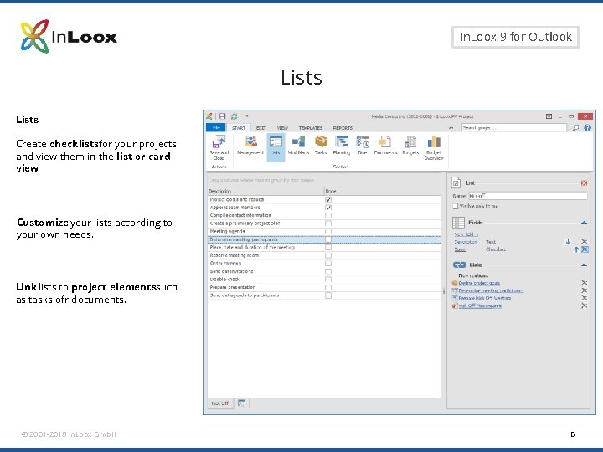Check Done for Compile contact information
The width and height of the screenshot is (603, 452).
pyautogui.click(x=328, y=216)
